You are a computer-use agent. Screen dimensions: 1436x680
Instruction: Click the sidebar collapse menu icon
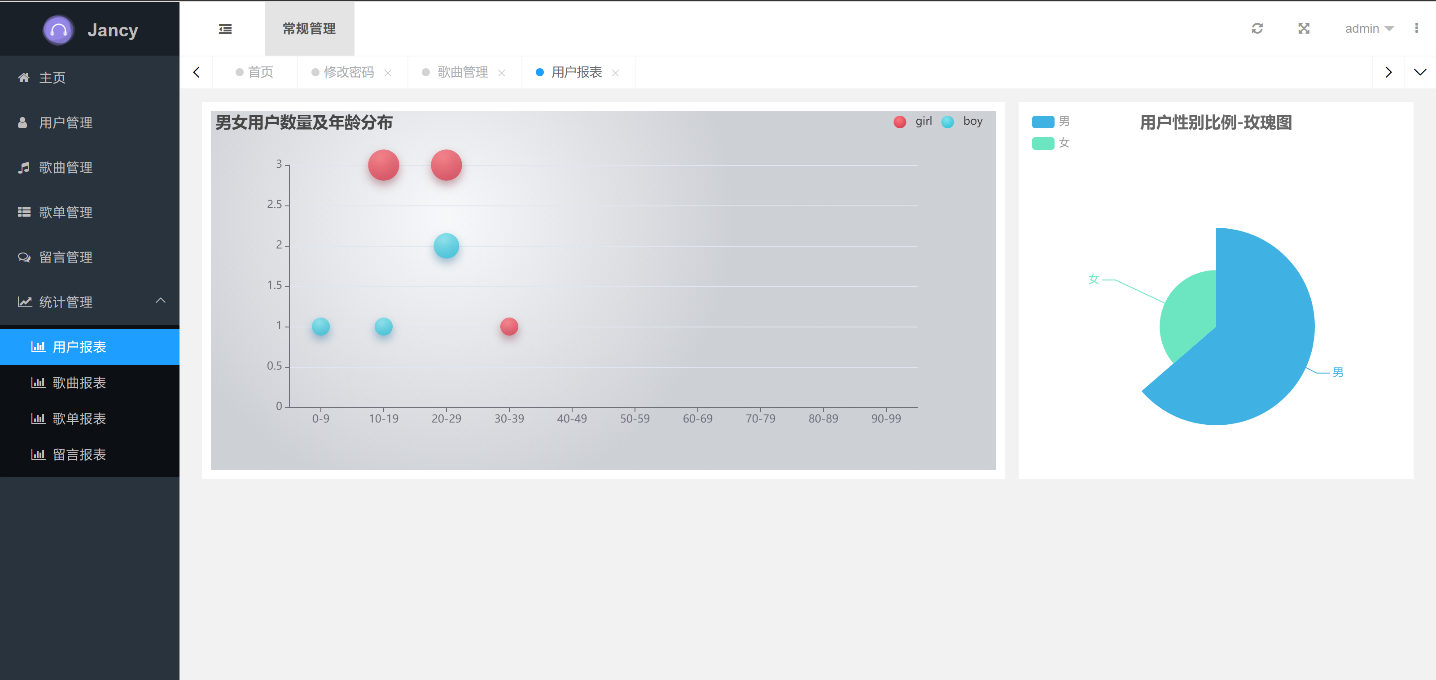(x=225, y=29)
